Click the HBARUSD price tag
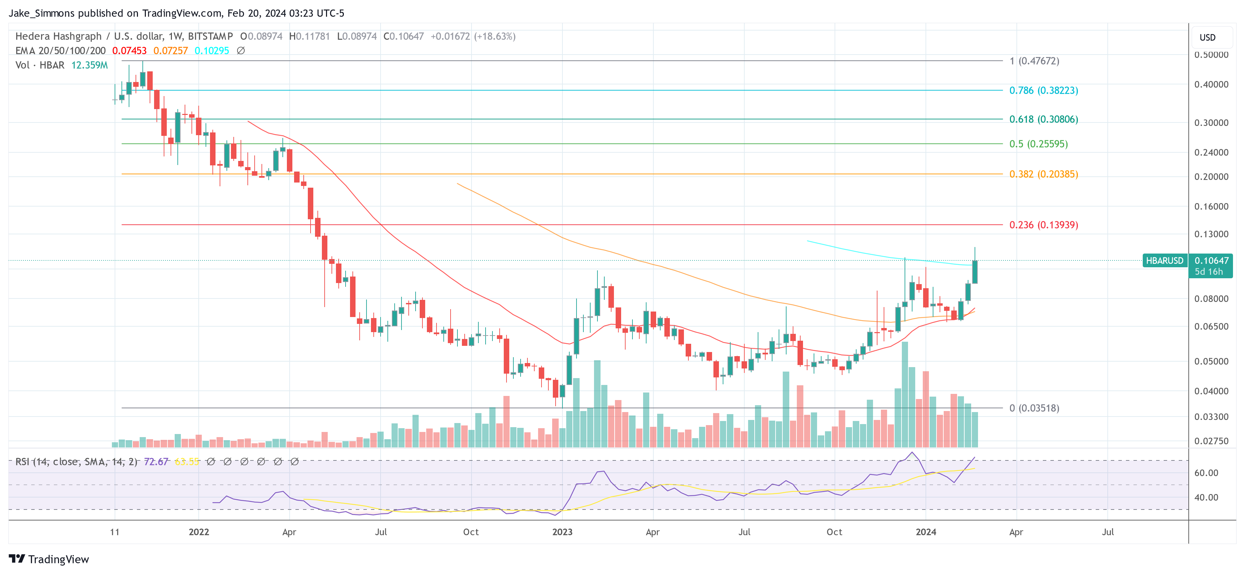 [x=1164, y=260]
